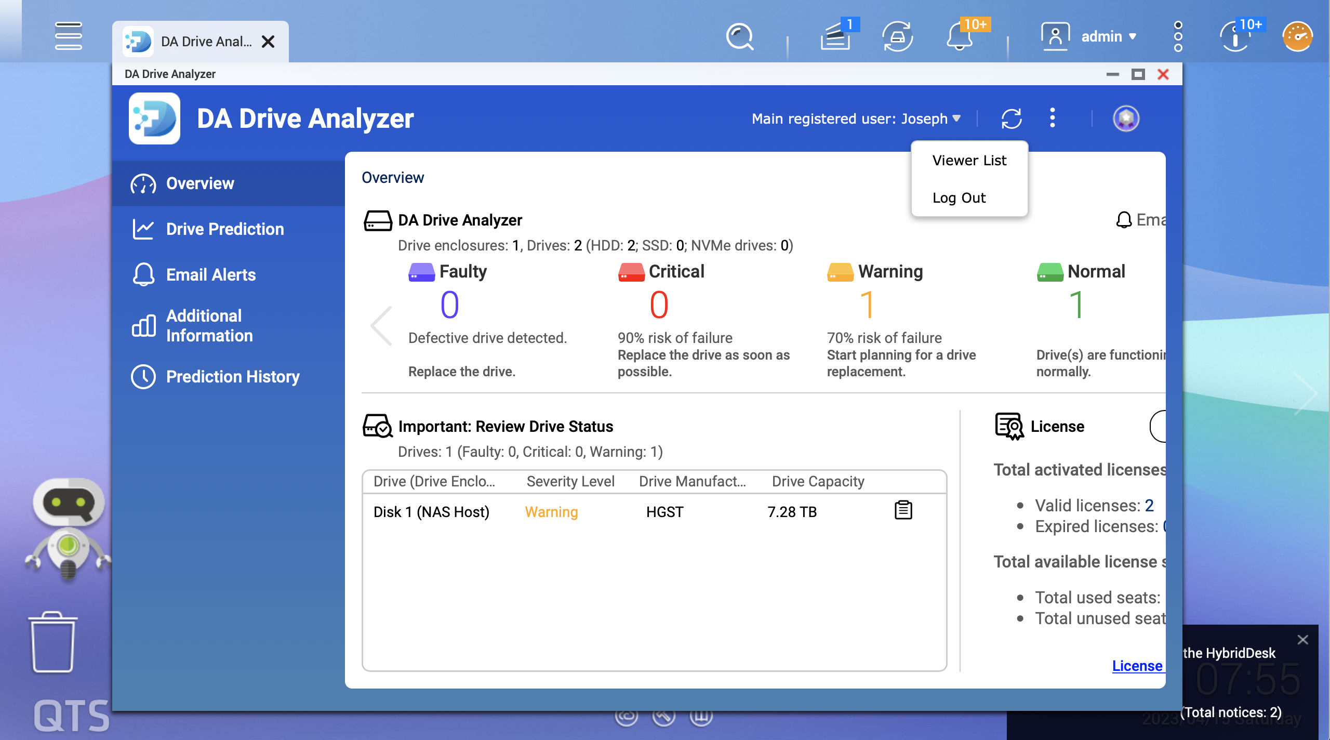The width and height of the screenshot is (1330, 740).
Task: Click the Email Alerts bell icon in sidebar
Action: 143,274
